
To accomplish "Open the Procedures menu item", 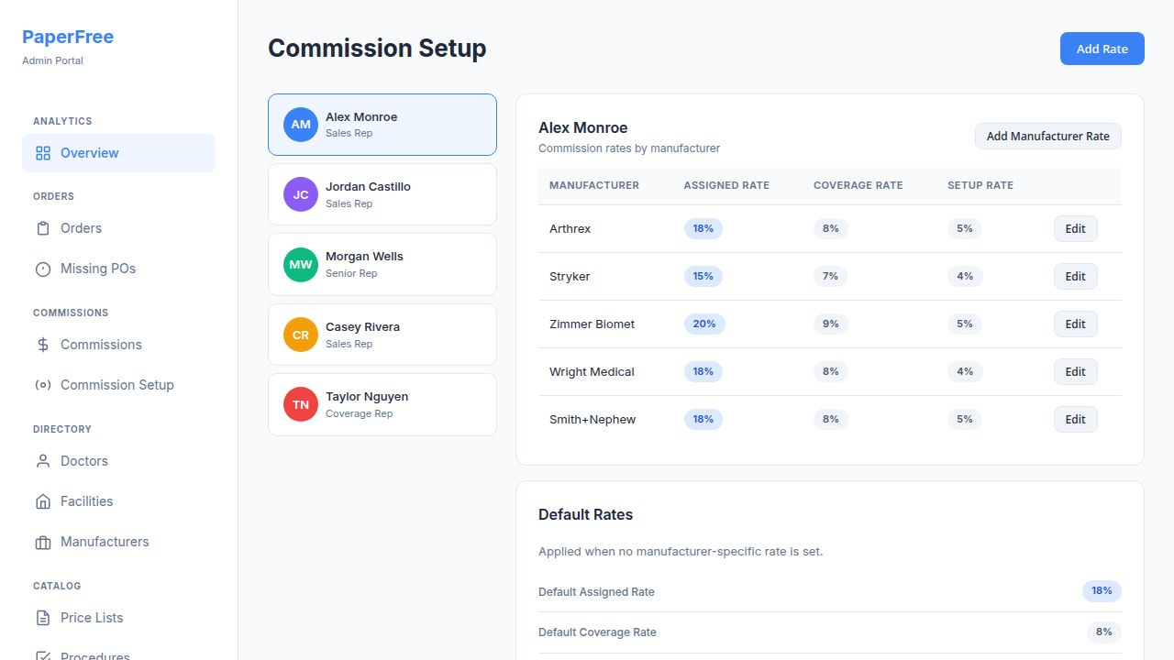I will coord(94,654).
